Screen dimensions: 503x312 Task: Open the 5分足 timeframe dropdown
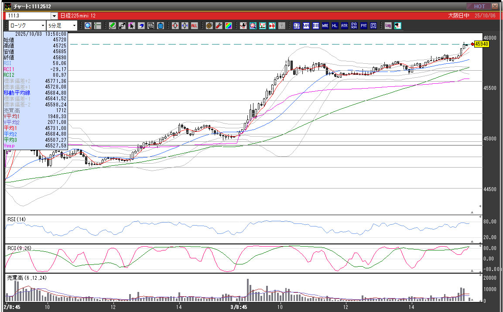(74, 26)
